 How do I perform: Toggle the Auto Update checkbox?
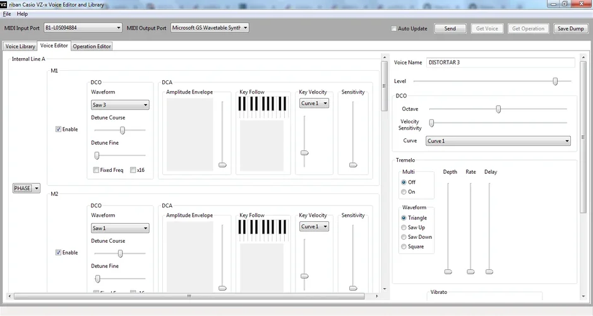pos(395,28)
